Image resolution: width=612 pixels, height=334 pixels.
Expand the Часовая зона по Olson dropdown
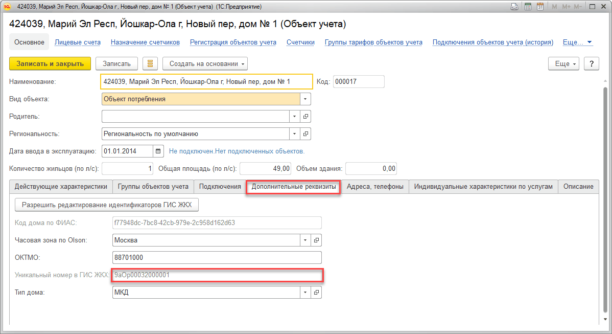pyautogui.click(x=305, y=240)
